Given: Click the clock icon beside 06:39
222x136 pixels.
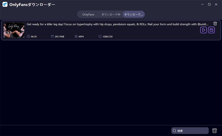Looking at the screenshot, I should 28,36.
